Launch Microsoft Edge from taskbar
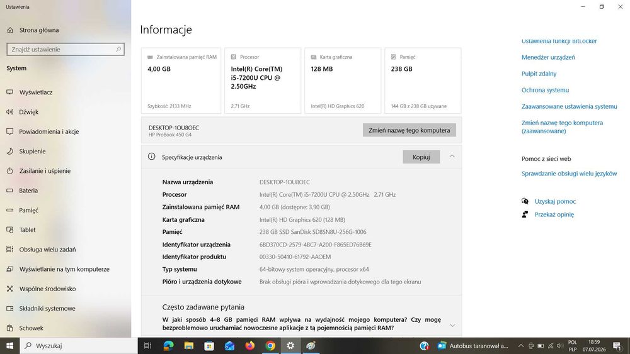 168,346
